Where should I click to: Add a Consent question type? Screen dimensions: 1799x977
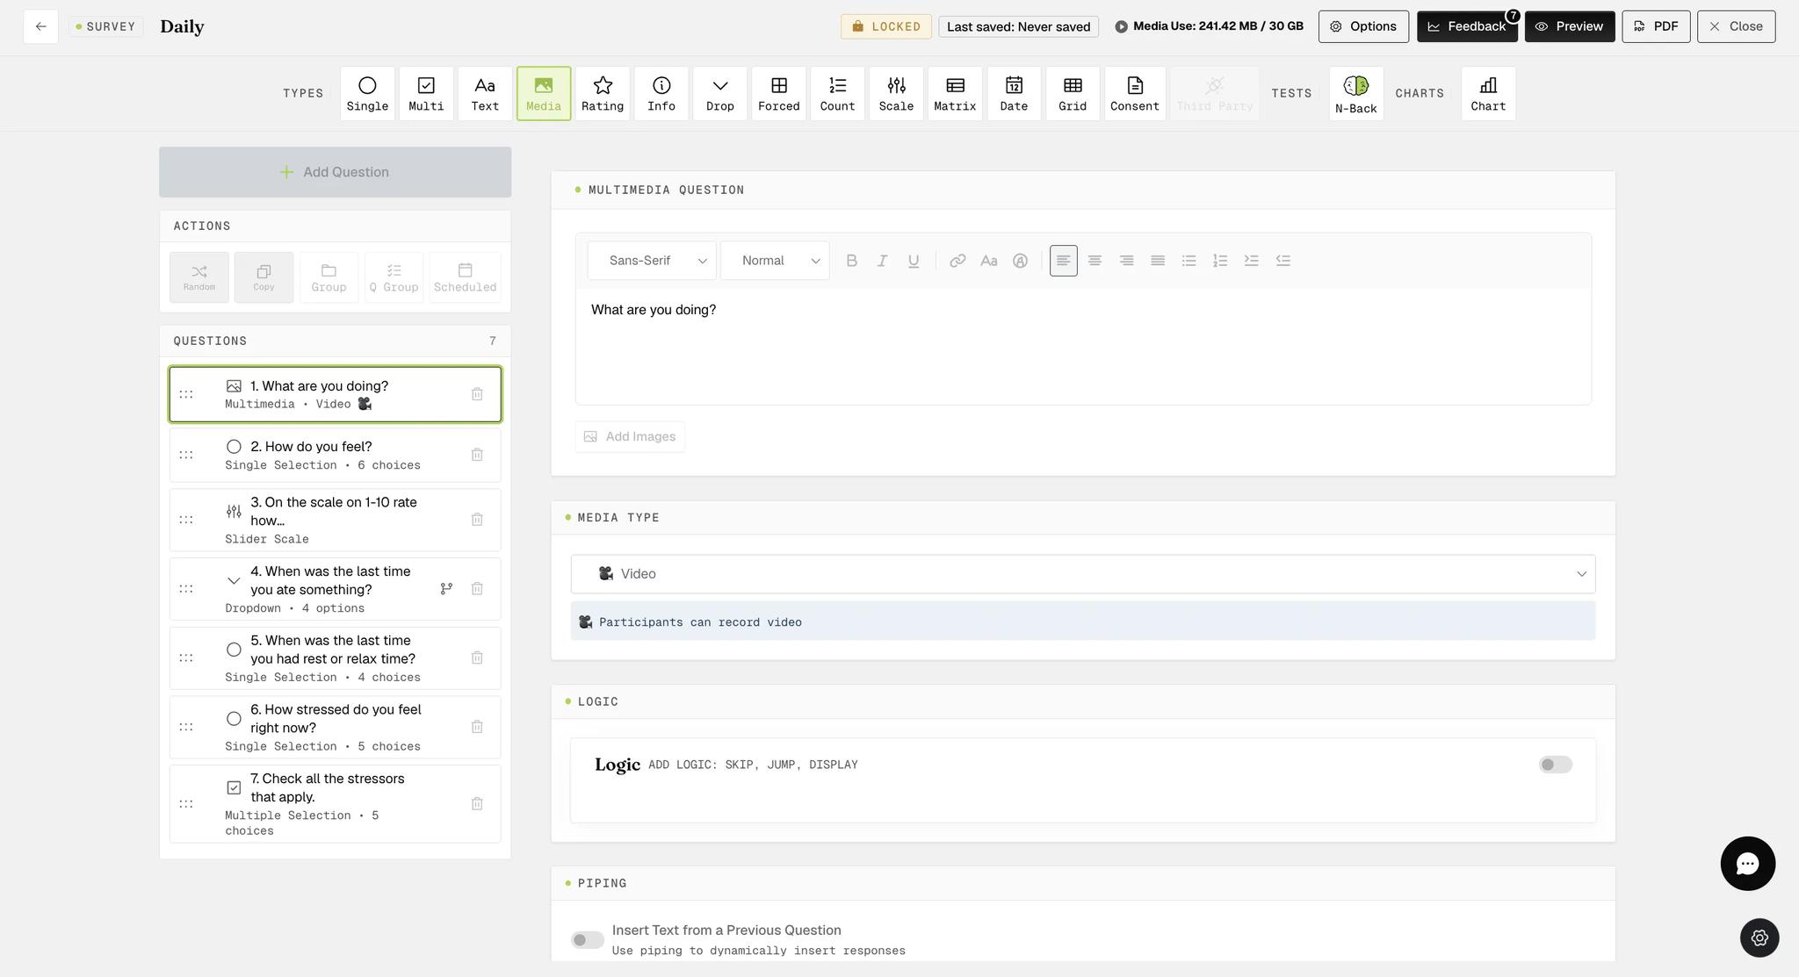(x=1135, y=93)
